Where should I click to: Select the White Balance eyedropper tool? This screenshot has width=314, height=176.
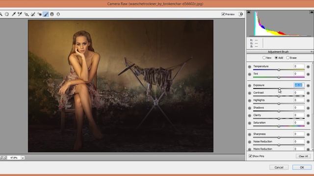(14, 14)
